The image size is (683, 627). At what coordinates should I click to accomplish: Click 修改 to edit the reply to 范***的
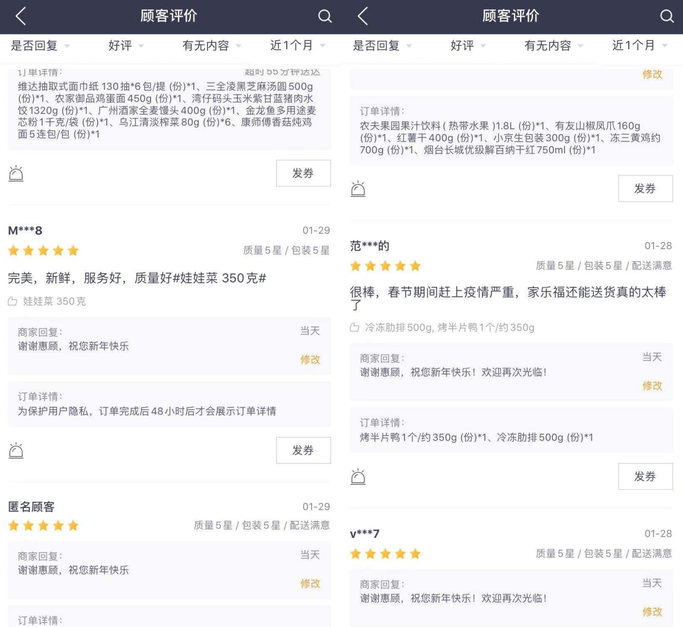pyautogui.click(x=653, y=386)
